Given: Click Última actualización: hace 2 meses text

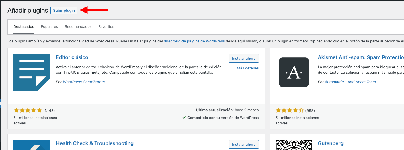Looking at the screenshot, I should (x=227, y=110).
